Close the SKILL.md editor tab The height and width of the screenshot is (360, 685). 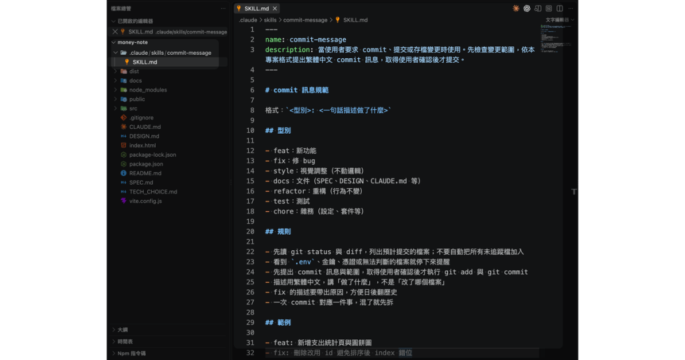(275, 8)
